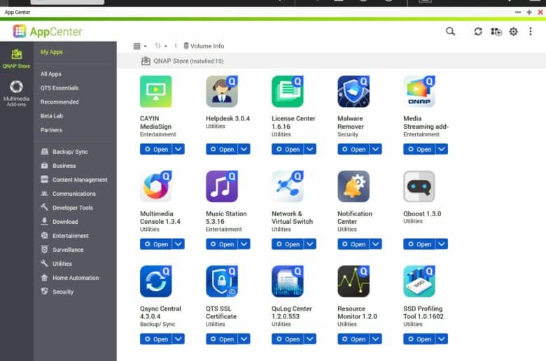
Task: Expand dropdown arrow next to Helpdesk Open
Action: tap(244, 149)
